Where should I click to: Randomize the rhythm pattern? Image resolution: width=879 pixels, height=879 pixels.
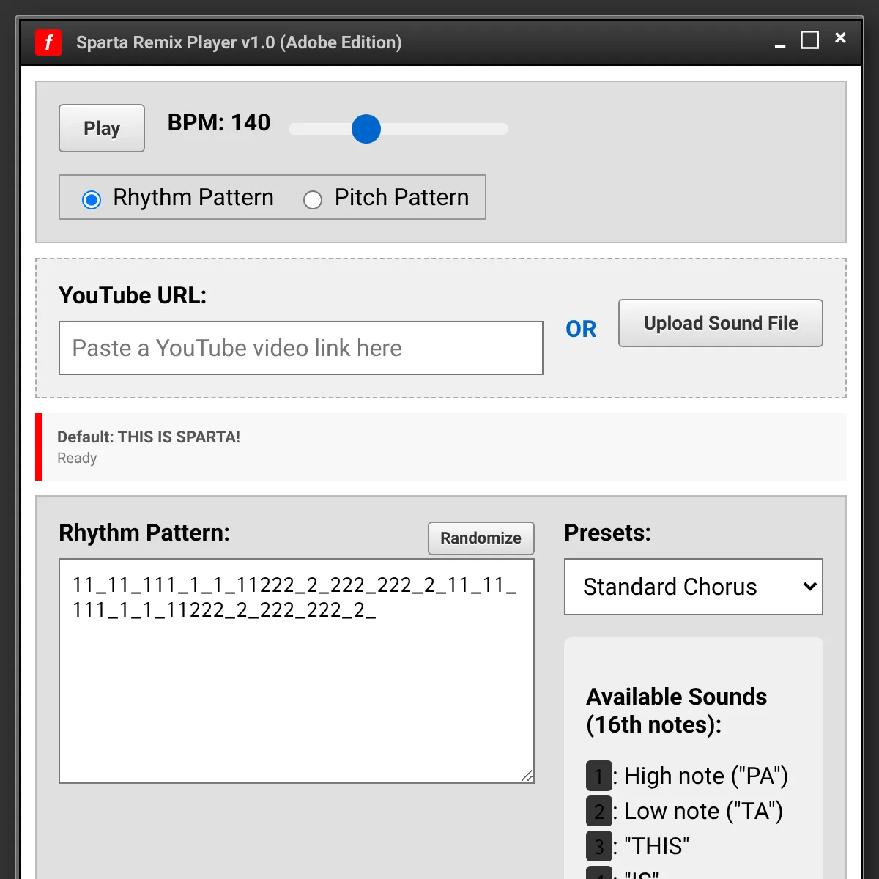pyautogui.click(x=481, y=538)
